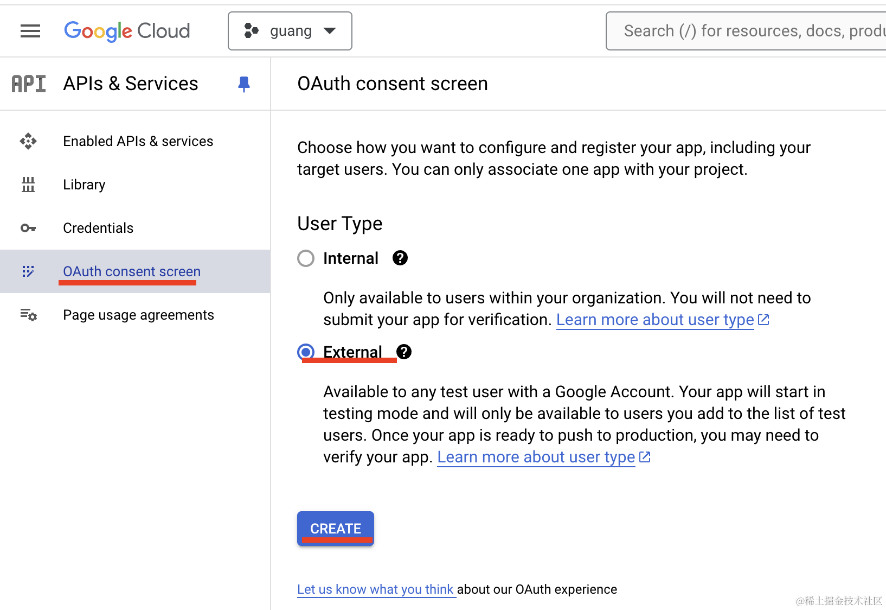Click the Google Cloud logo
886x610 pixels.
click(127, 31)
